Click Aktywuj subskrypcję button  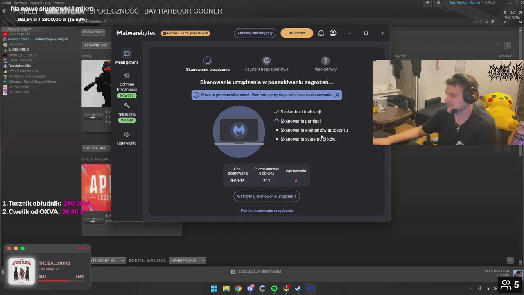point(255,33)
